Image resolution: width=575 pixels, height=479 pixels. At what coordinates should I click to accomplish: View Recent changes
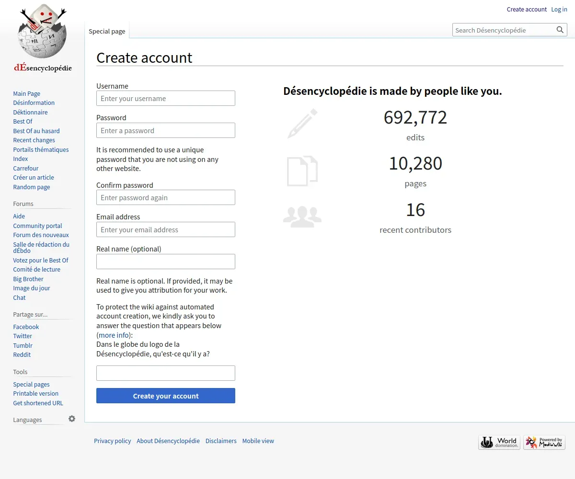[x=34, y=140]
